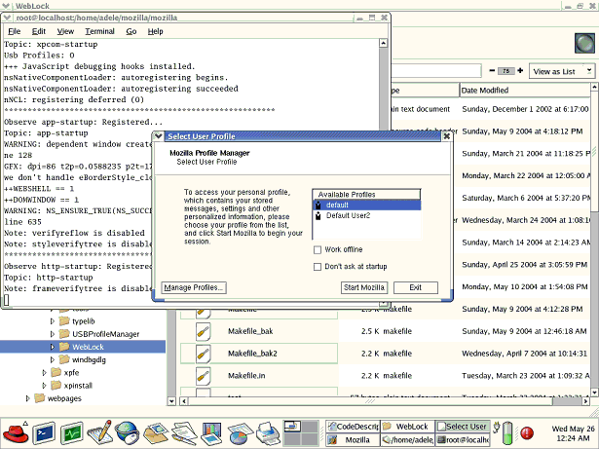Viewport: 599px width, 449px height.
Task: Click the clock showing Wed May 26
Action: coord(573,433)
